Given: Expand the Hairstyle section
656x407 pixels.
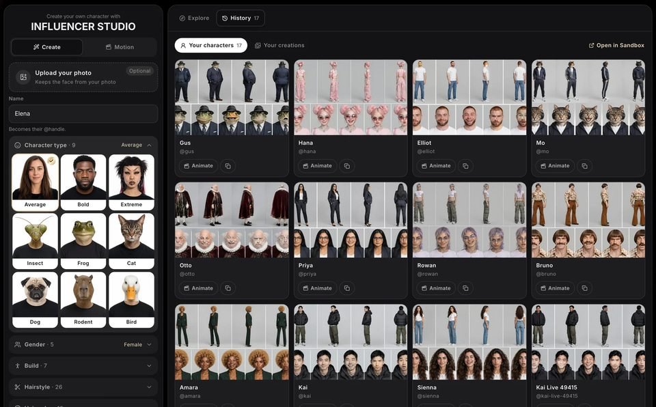Looking at the screenshot, I should [83, 387].
